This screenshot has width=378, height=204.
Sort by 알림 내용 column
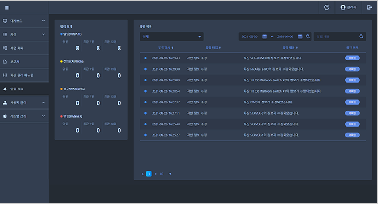point(290,47)
